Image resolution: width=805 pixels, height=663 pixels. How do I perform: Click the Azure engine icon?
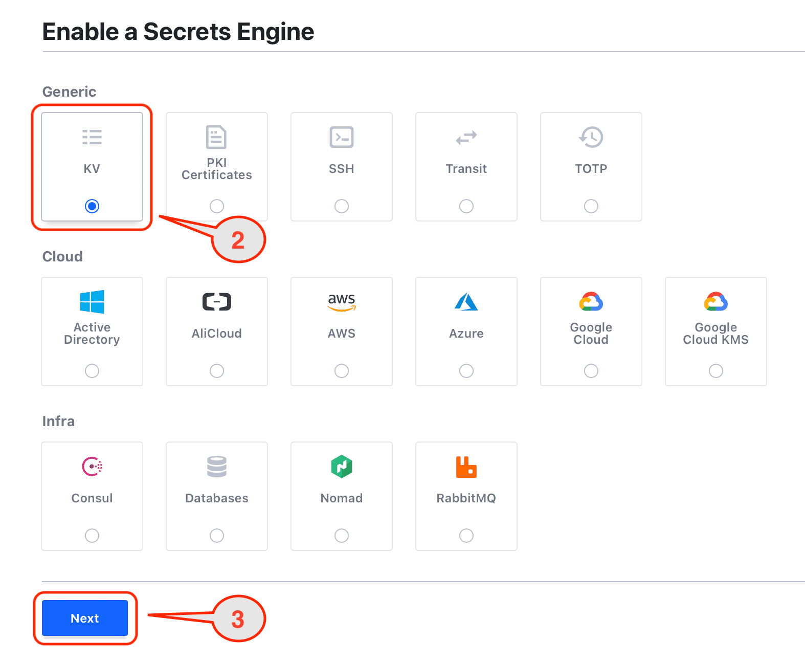point(466,302)
